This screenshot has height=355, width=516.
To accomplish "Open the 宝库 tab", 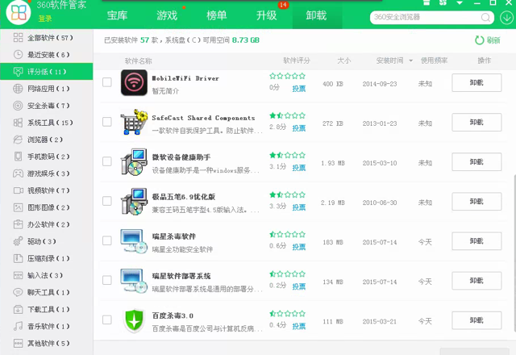I will tap(117, 15).
